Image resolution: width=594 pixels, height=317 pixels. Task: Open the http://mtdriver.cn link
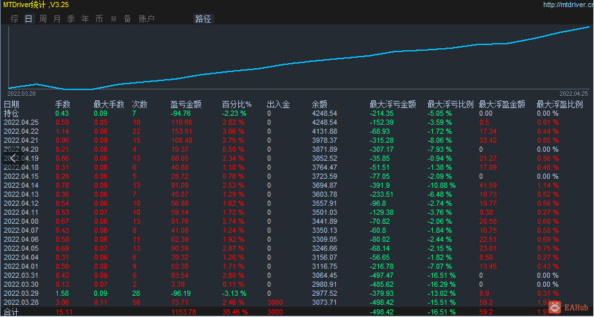tap(568, 5)
